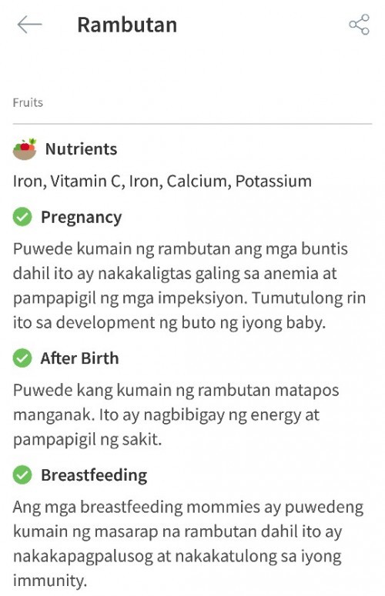Open the share icon at top right

(359, 25)
